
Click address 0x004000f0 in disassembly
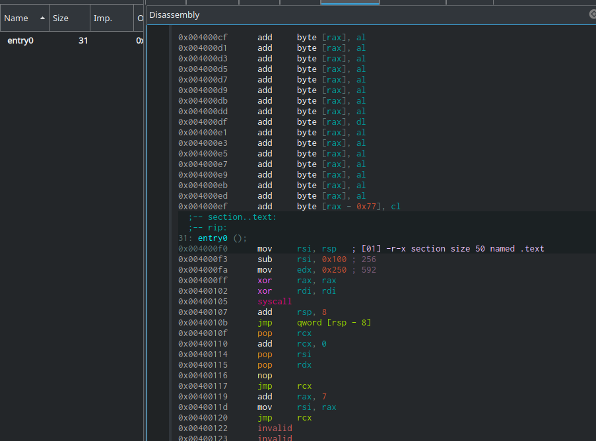tap(202, 249)
